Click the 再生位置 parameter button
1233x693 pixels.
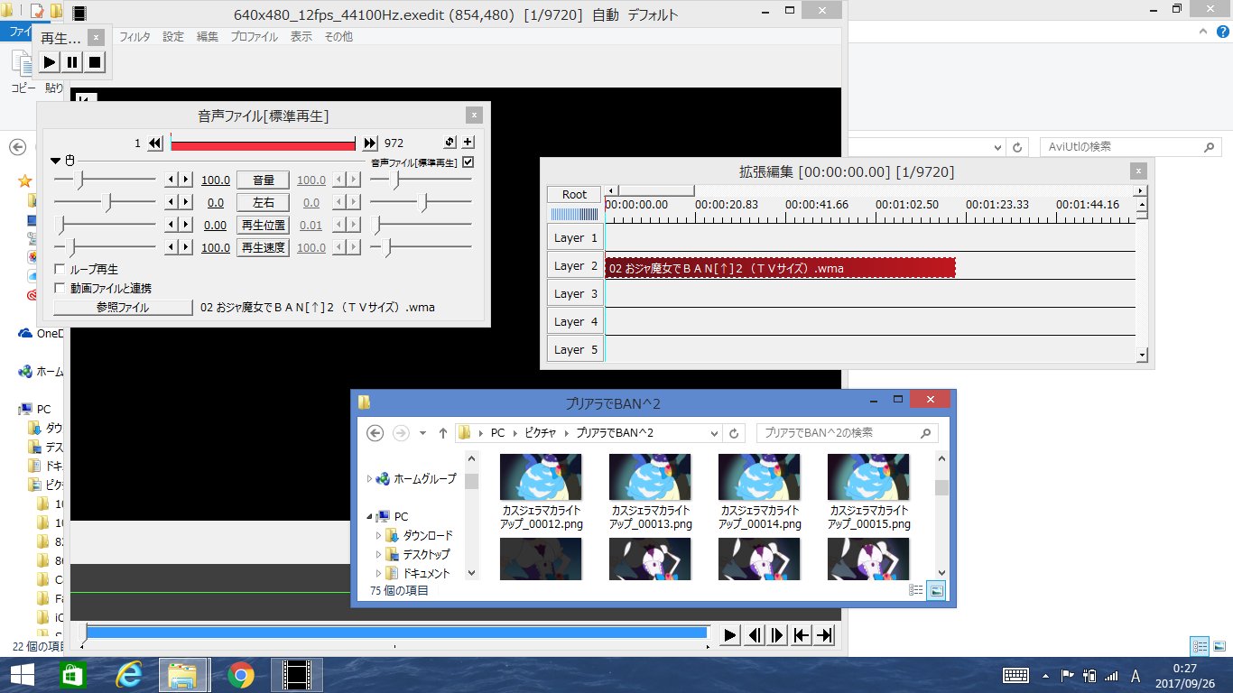point(263,226)
